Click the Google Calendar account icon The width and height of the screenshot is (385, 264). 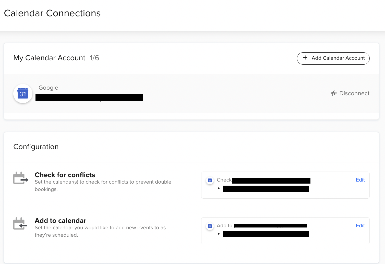pos(23,94)
